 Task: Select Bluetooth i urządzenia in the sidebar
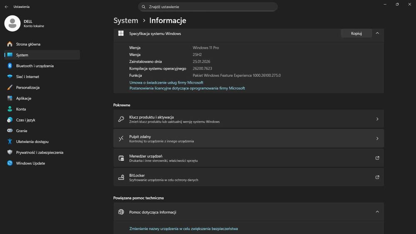(x=42, y=66)
